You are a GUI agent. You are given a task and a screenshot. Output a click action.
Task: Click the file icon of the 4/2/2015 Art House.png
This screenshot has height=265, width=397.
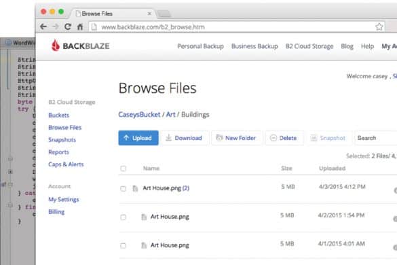click(x=144, y=217)
